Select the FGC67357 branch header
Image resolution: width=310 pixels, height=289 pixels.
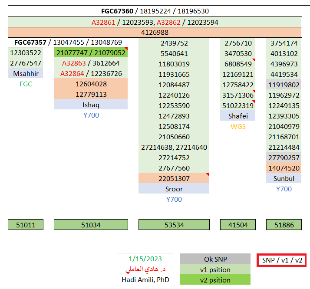[68, 43]
